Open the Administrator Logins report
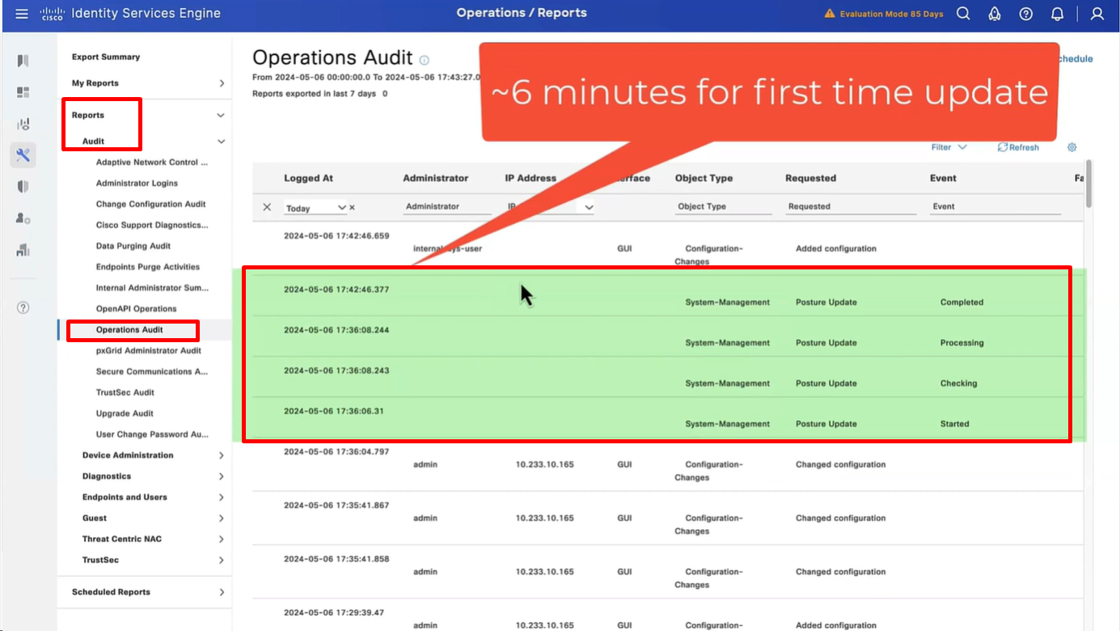Screen dimensions: 1120x631 [137, 184]
